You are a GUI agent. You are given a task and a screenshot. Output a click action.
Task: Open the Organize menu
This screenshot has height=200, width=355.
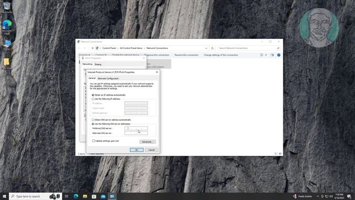(x=84, y=55)
